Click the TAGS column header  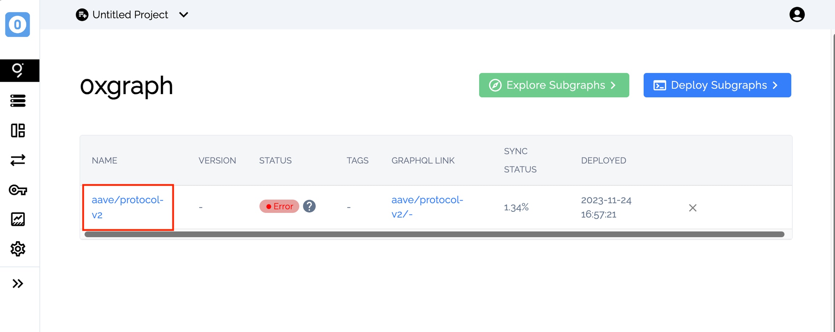tap(357, 160)
